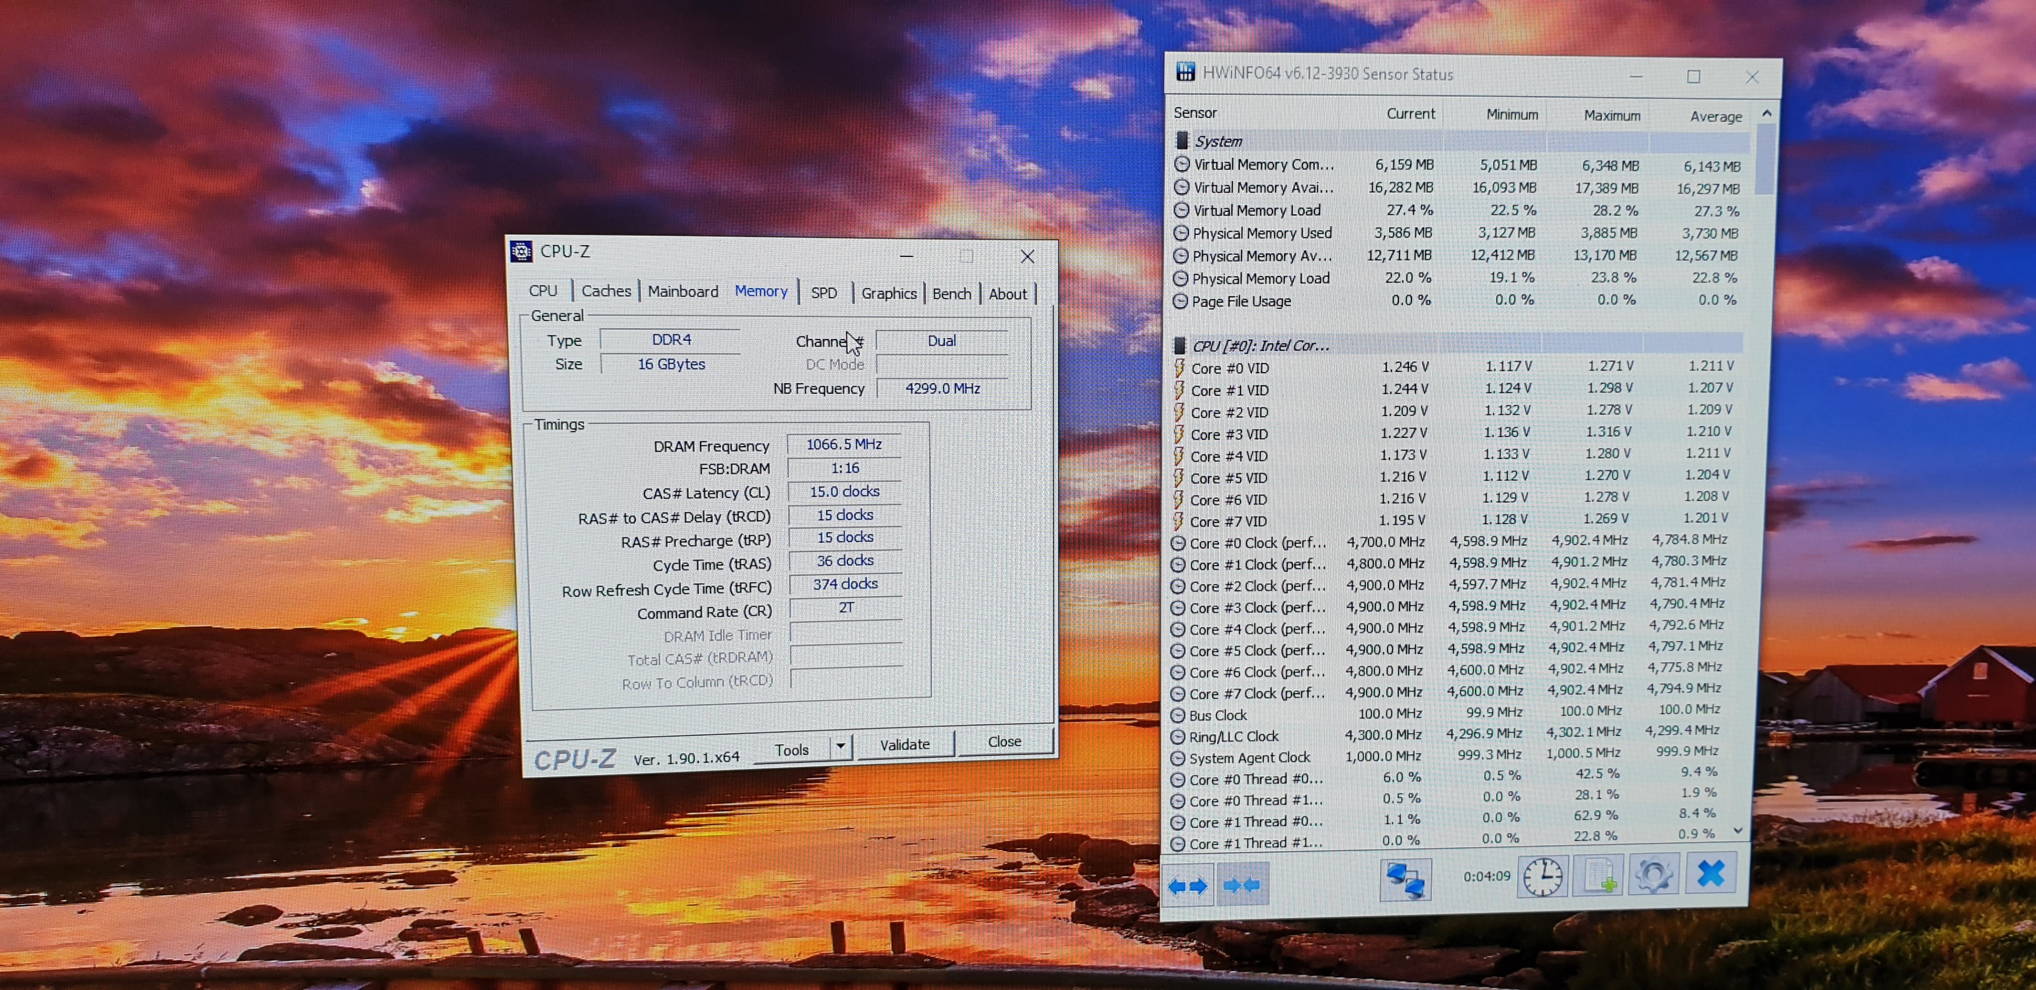Switch to the Bench tab
2036x990 pixels.
(951, 293)
